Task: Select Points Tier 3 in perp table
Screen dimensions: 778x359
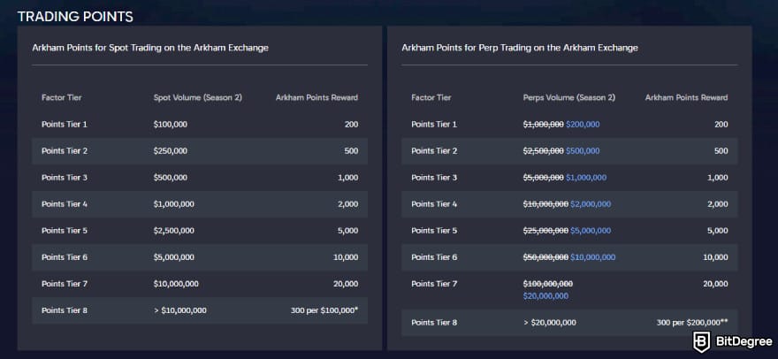Action: [434, 178]
